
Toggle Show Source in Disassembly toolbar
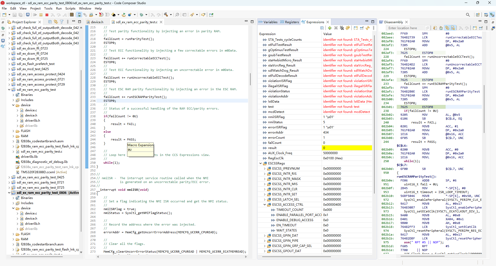coord(453,28)
